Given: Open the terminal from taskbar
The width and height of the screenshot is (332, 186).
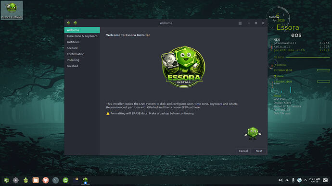Looking at the screenshot, I should 55,180.
